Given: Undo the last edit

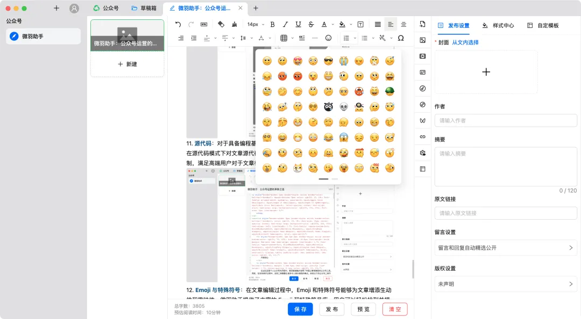Looking at the screenshot, I should tap(178, 24).
